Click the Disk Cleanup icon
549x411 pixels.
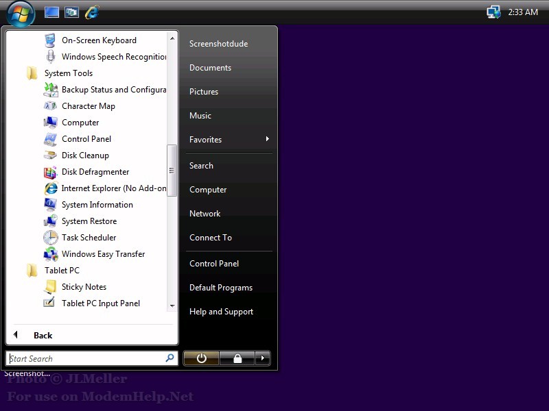(x=50, y=155)
